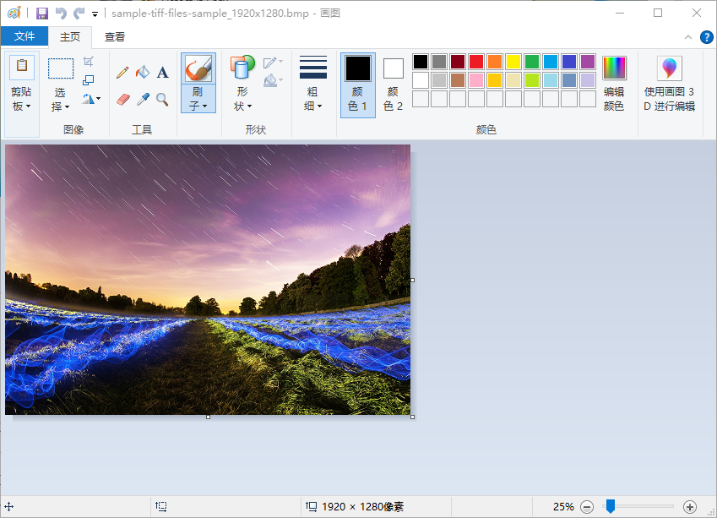Select the Eraser tool

tap(122, 99)
